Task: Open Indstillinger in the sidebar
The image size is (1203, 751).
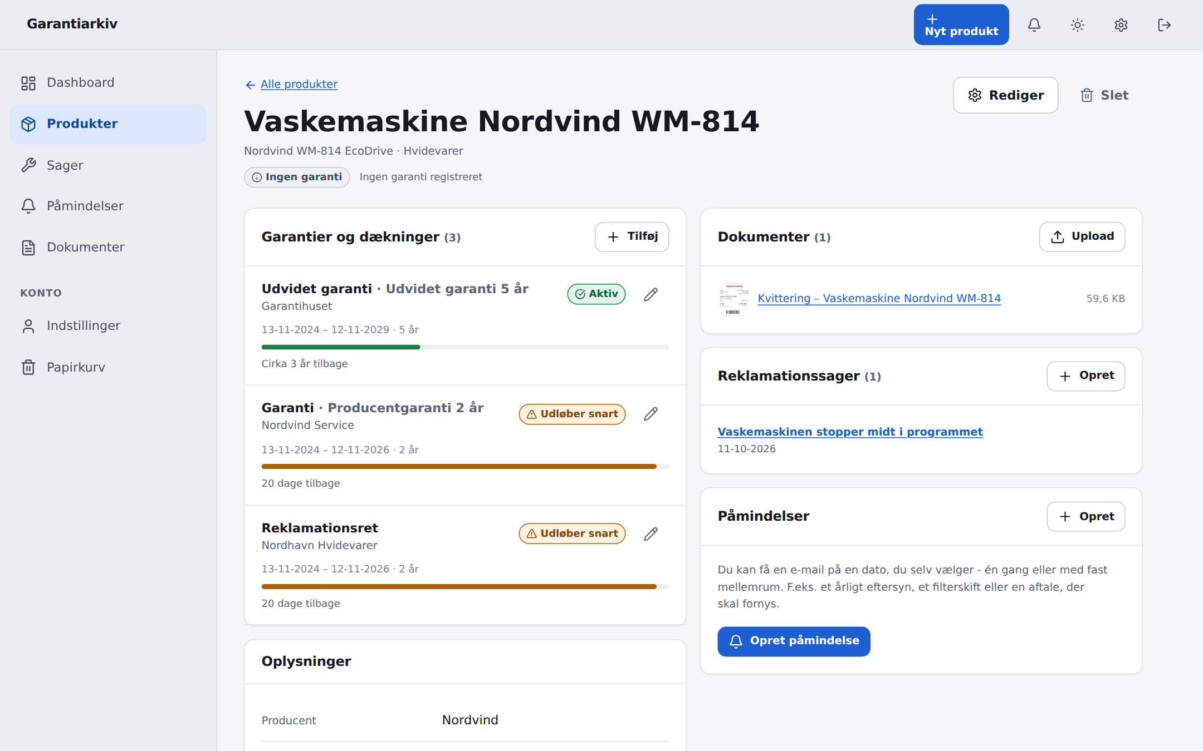Action: pyautogui.click(x=108, y=326)
